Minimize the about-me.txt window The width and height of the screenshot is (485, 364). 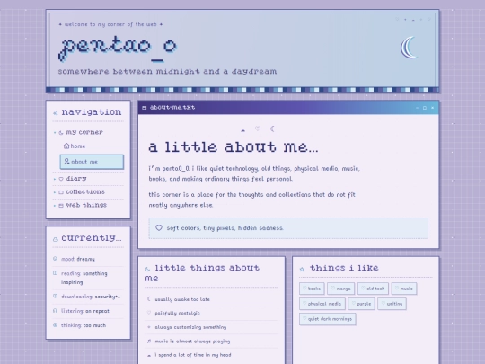417,108
